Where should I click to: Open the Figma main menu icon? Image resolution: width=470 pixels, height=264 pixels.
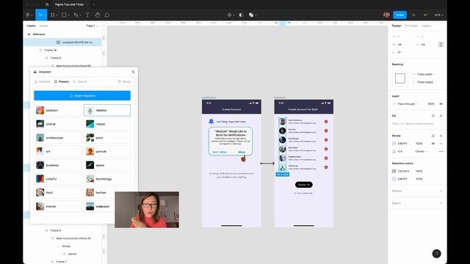click(x=28, y=15)
